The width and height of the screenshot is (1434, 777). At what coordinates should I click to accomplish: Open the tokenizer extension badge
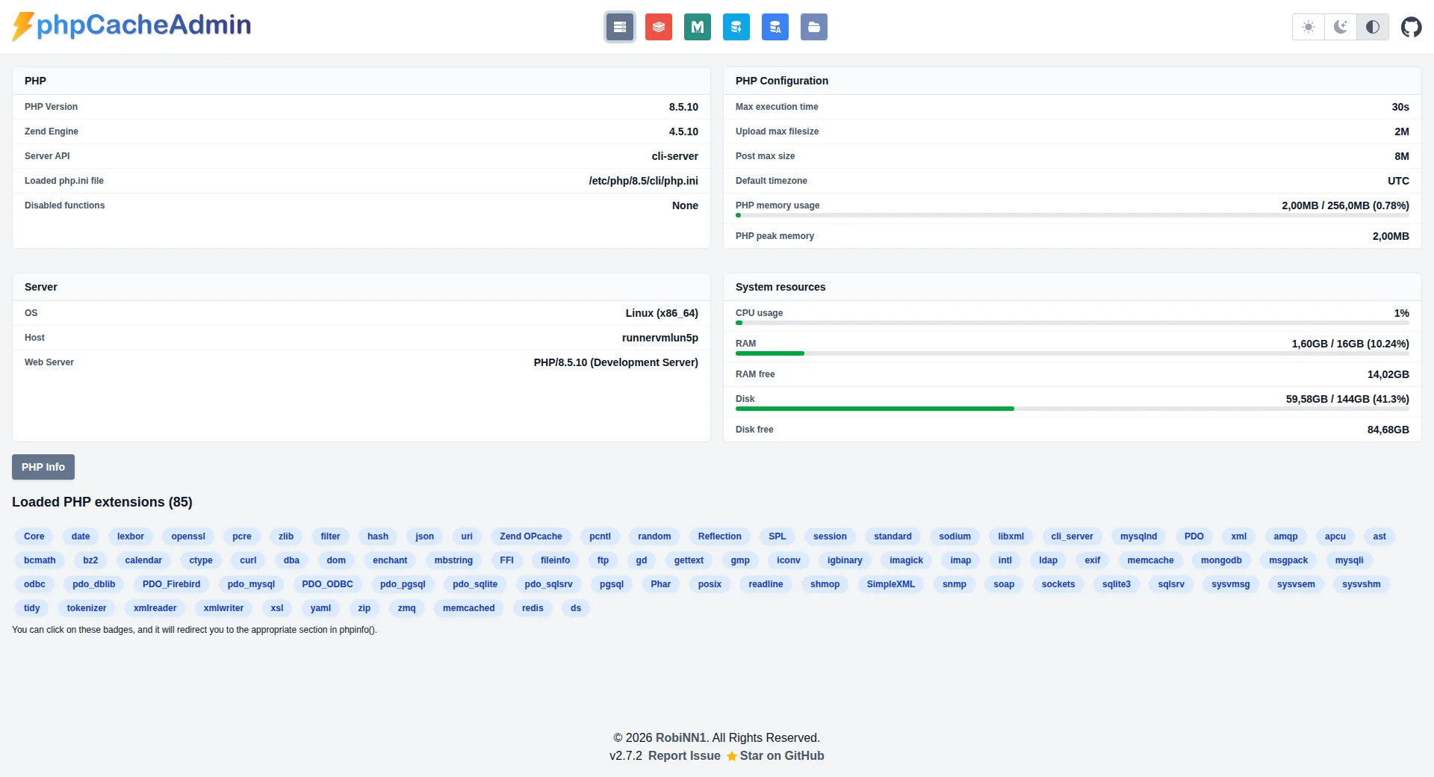tap(87, 608)
